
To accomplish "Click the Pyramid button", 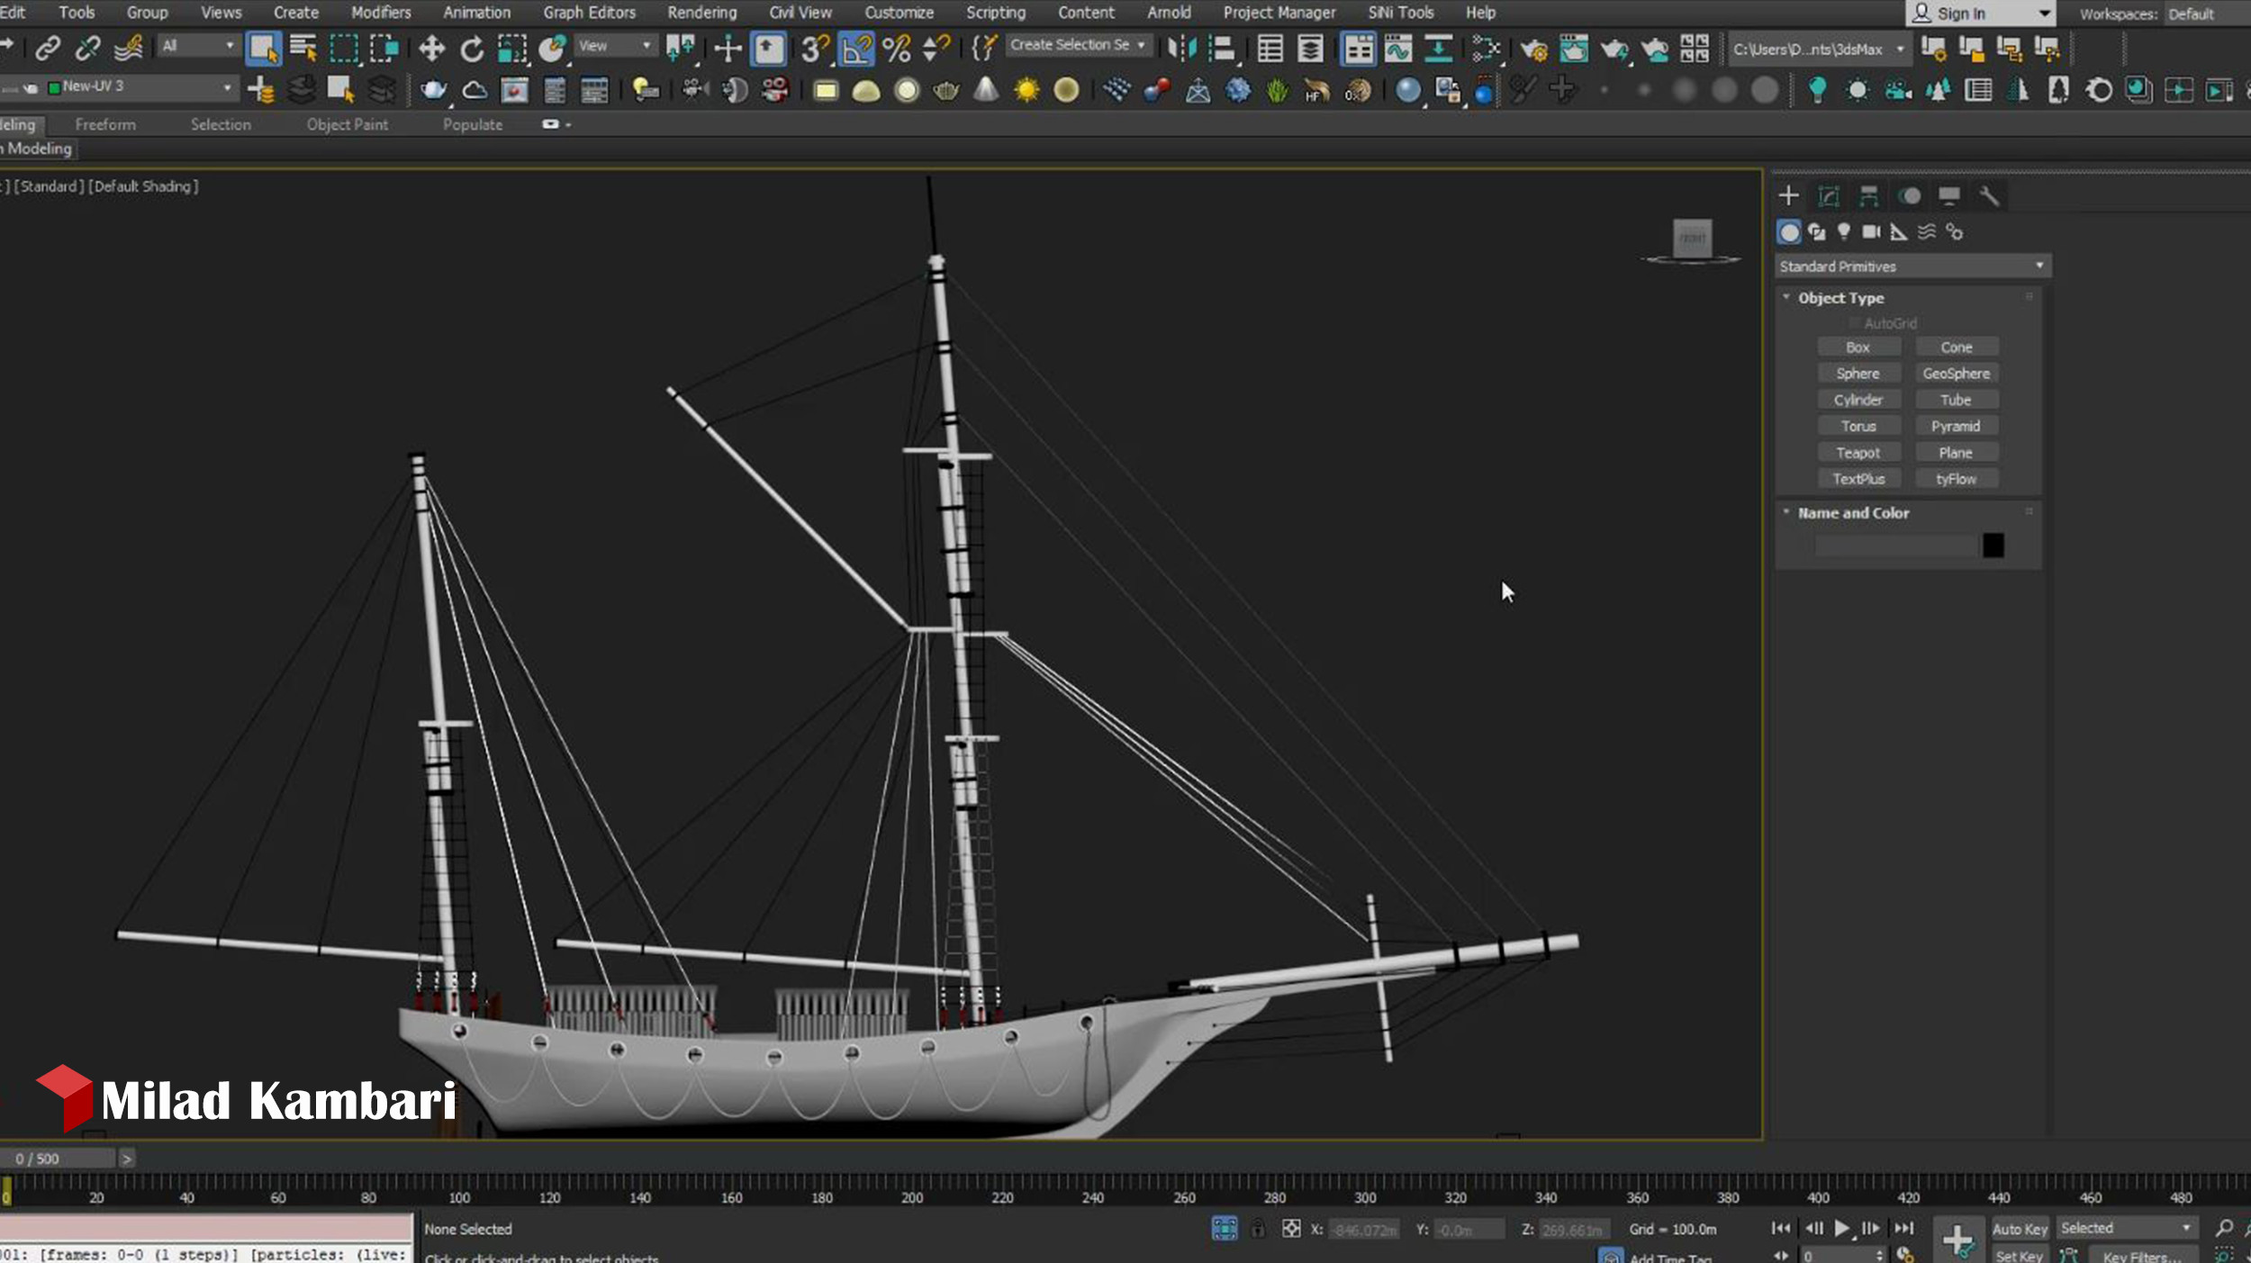I will 1956,427.
